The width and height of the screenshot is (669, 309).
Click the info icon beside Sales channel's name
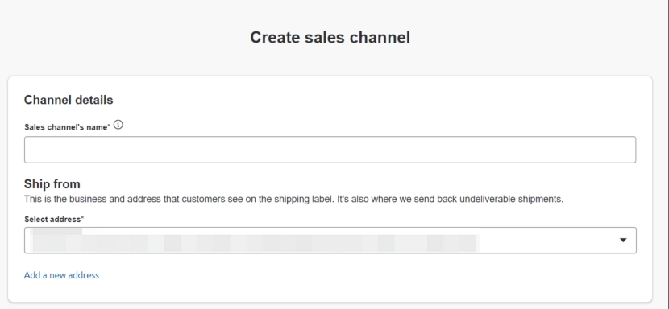118,125
